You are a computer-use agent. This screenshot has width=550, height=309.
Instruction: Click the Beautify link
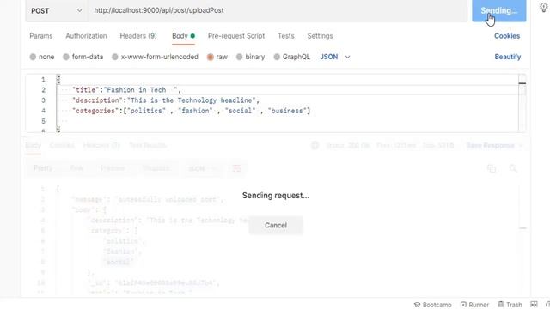[x=508, y=57]
